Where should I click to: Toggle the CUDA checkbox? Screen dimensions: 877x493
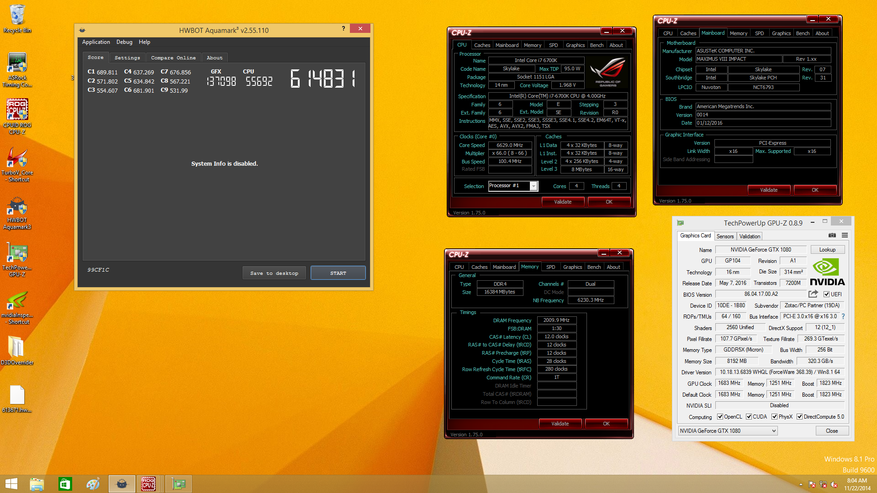749,416
